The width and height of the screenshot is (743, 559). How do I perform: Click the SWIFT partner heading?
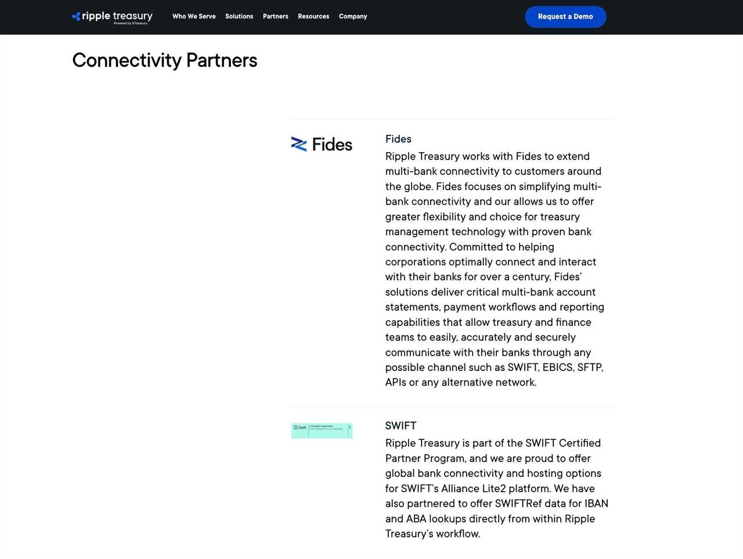coord(401,425)
